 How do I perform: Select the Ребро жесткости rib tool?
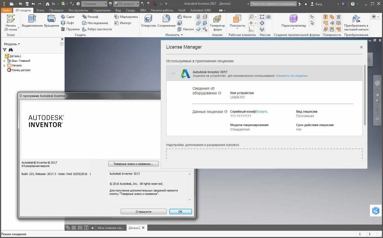pyautogui.click(x=97, y=29)
